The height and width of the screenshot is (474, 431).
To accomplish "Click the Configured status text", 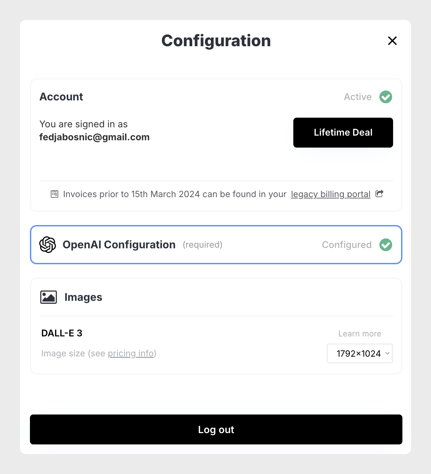I will pos(347,245).
